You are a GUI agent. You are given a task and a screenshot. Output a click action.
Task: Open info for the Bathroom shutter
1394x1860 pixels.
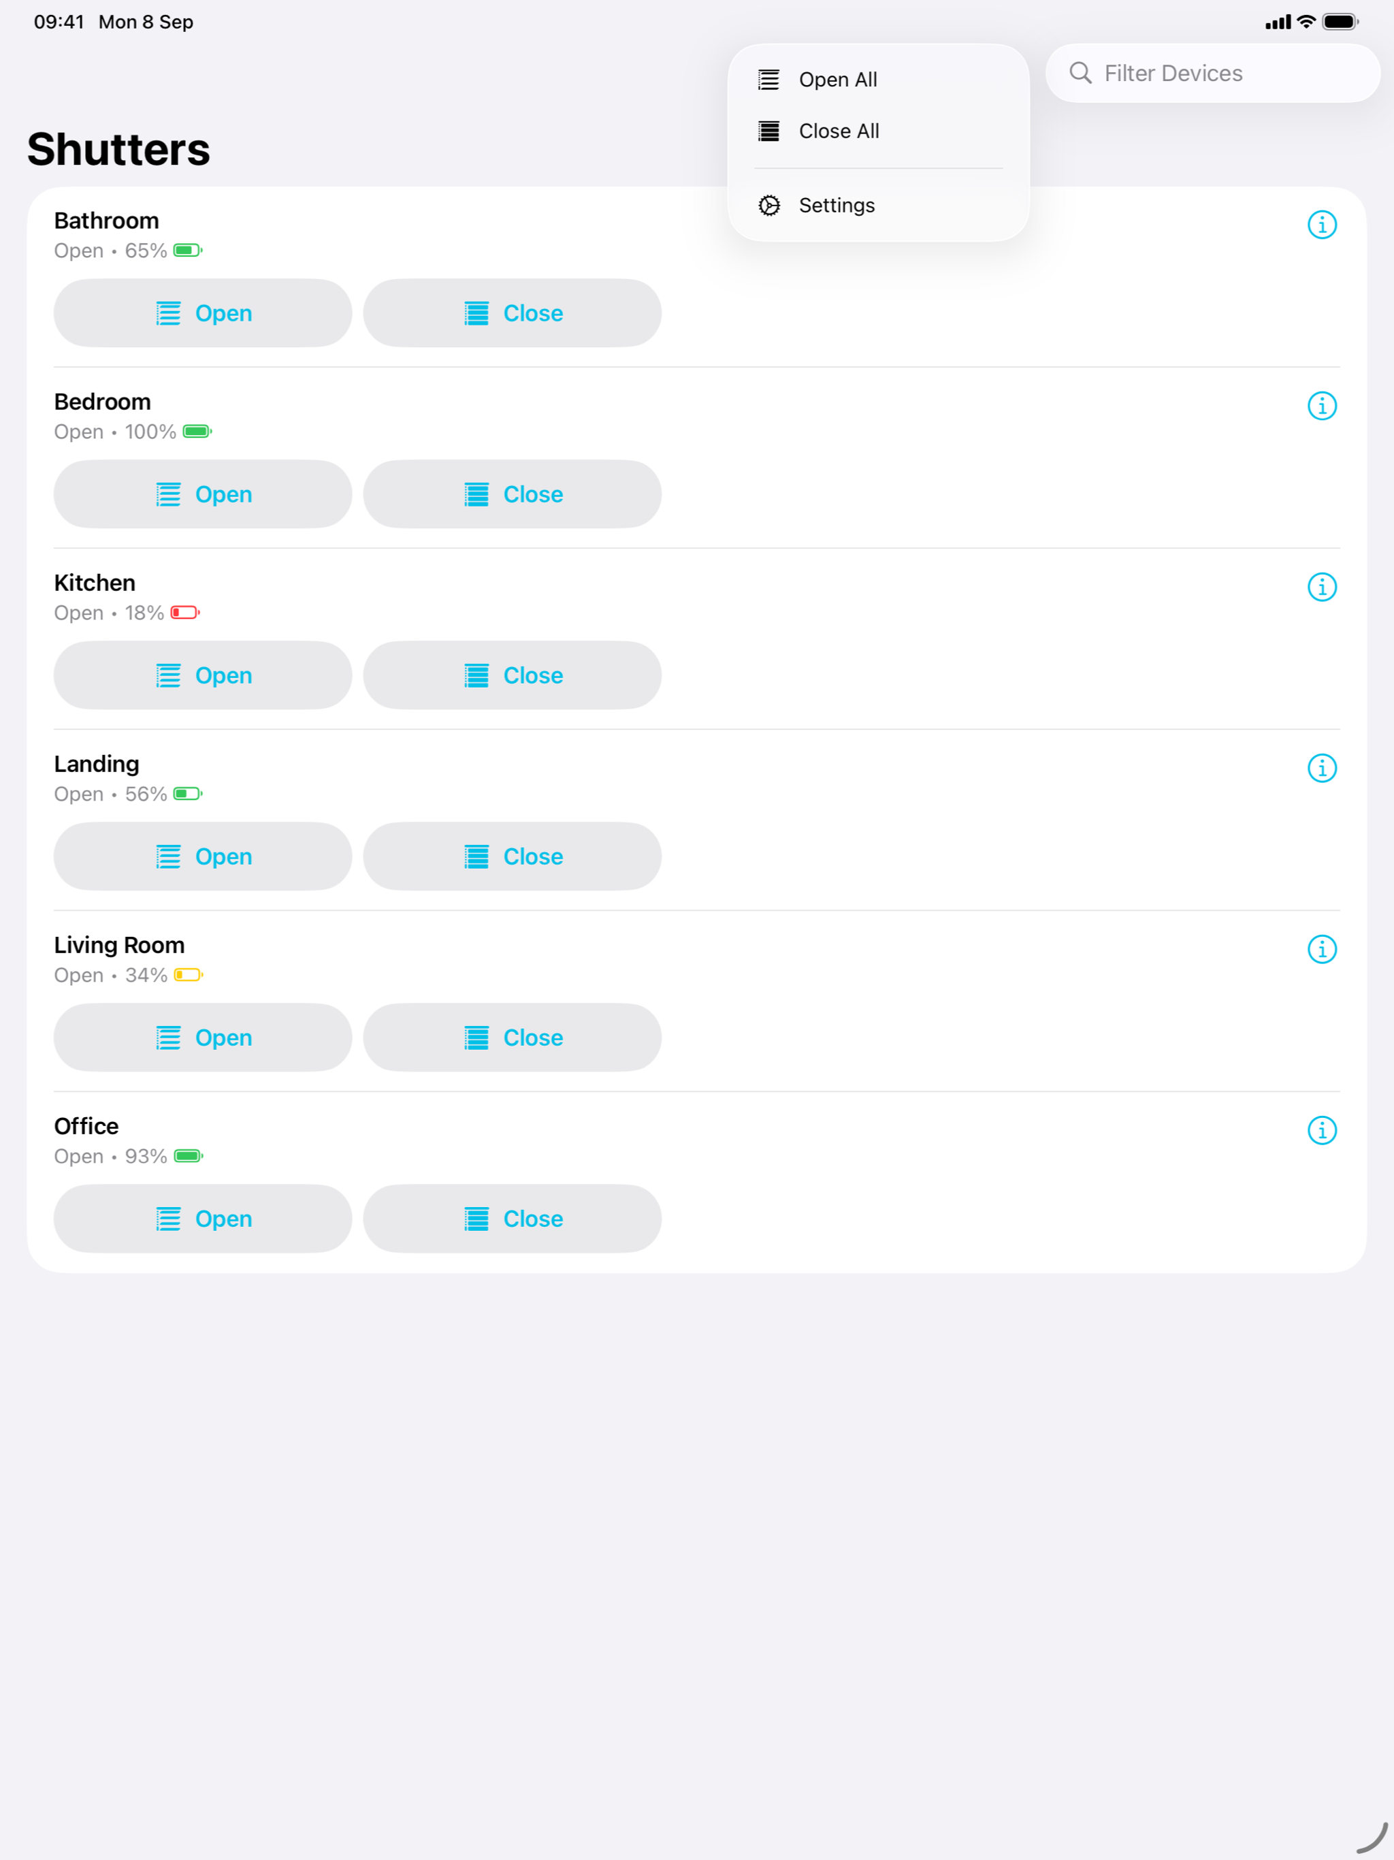[x=1322, y=225]
